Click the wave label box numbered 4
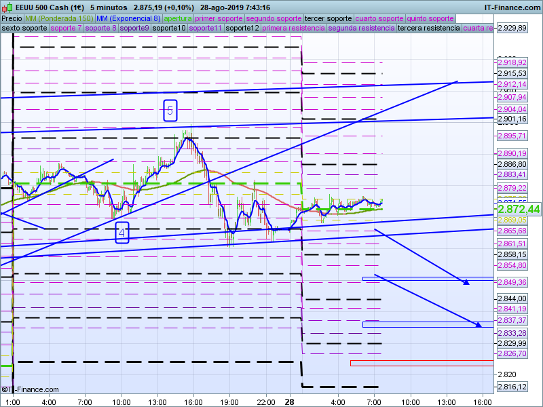The image size is (543, 407). tap(121, 233)
